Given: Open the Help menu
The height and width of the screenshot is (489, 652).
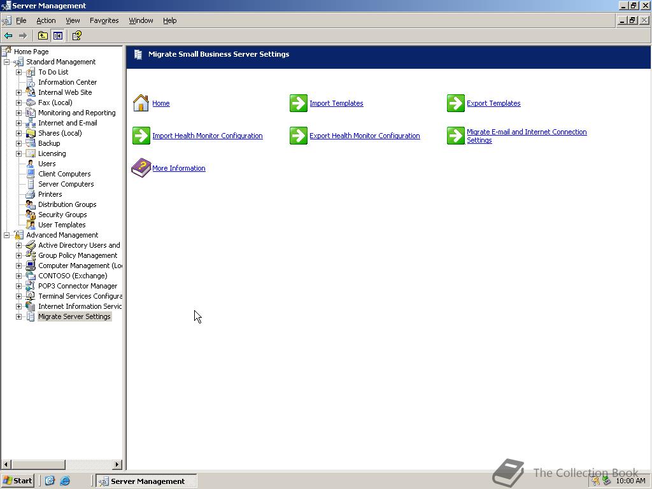Looking at the screenshot, I should click(x=169, y=20).
